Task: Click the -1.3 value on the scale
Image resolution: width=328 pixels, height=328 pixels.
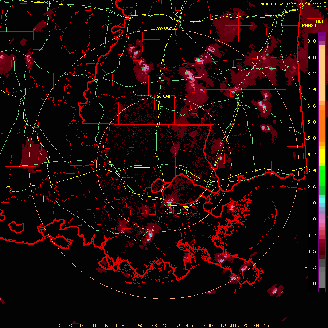Action: [310, 268]
